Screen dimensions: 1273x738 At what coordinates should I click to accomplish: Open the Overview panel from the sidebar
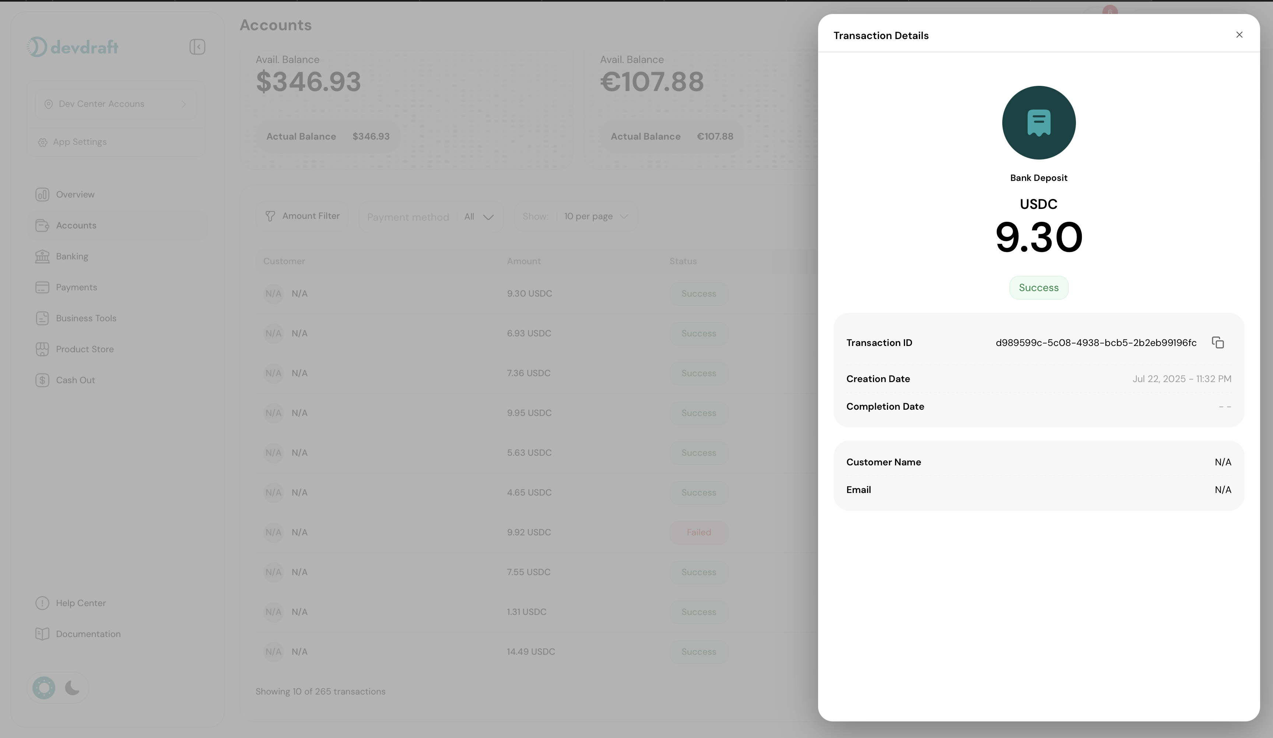pos(74,194)
